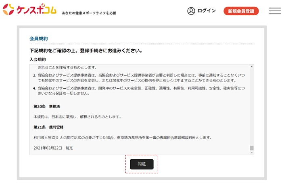Click the sentence about 東京地方裁判所 jurisdiction
Viewport: 284px width, 183px height.
[123, 138]
